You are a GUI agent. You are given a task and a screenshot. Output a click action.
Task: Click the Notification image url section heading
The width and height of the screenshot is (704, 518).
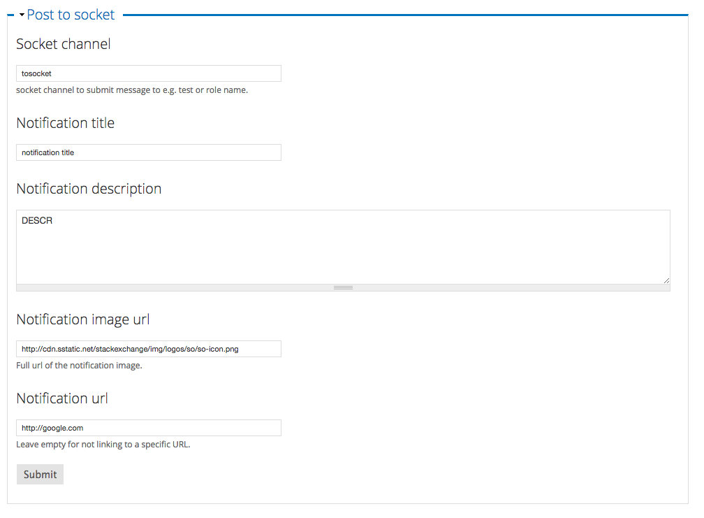(x=82, y=319)
